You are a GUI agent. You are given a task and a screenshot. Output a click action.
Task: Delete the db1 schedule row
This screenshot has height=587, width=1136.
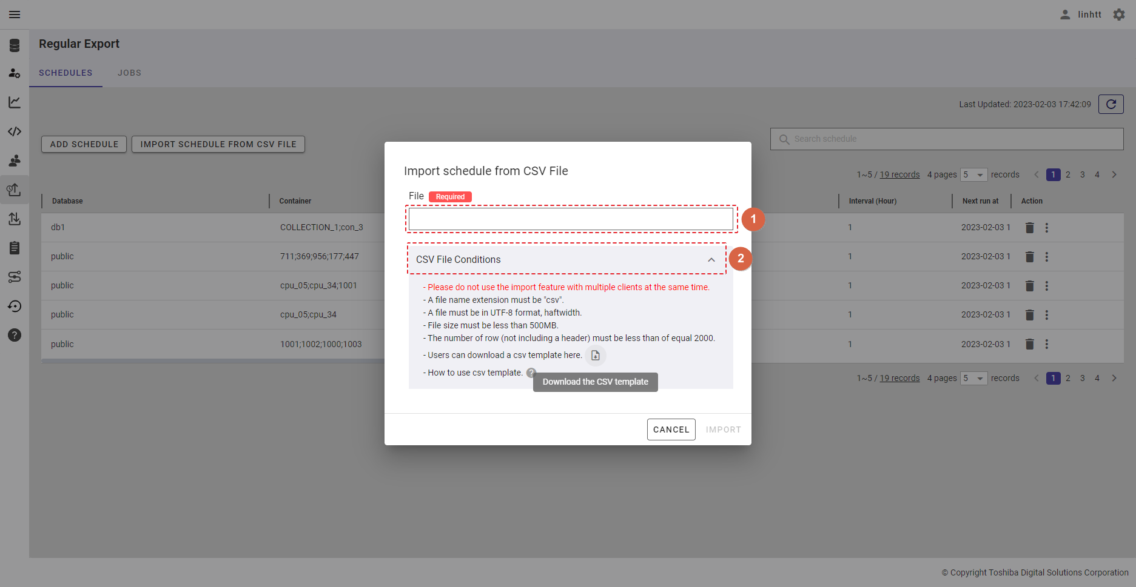pos(1029,228)
